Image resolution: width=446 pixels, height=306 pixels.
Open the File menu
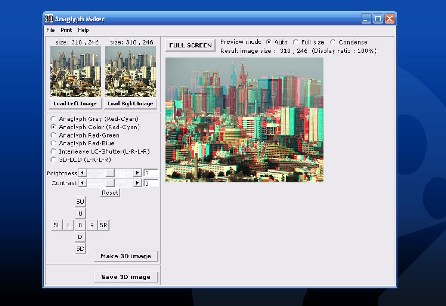[x=50, y=30]
